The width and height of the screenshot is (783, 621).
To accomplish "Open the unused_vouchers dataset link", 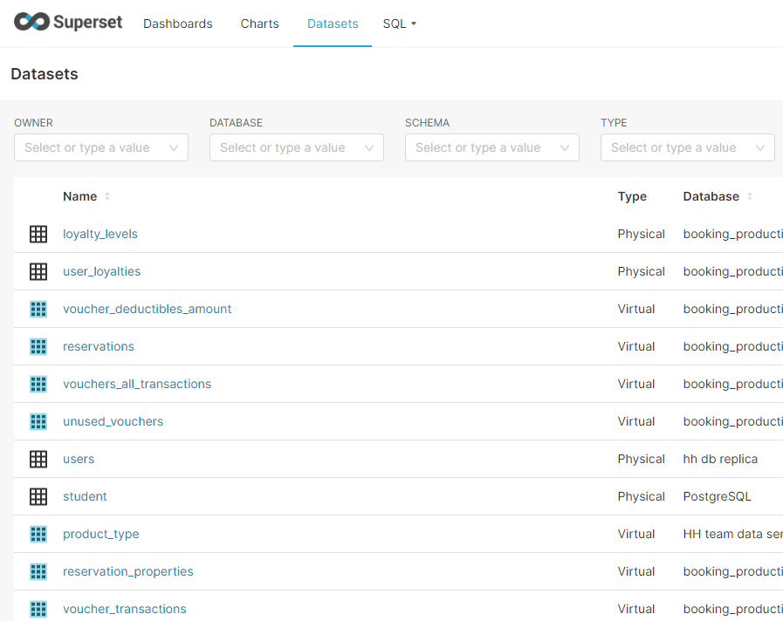I will click(x=113, y=421).
